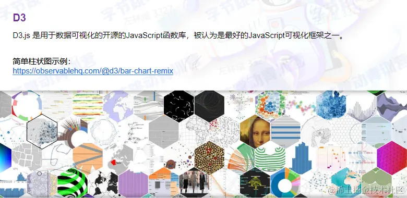Viewport: 407px width, 198px height.
Task: Open the observablehq bar-chart-remix link
Action: pos(93,71)
